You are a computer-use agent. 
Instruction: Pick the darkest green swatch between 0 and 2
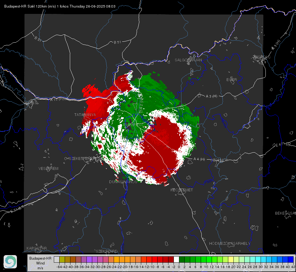pyautogui.click(x=182, y=259)
